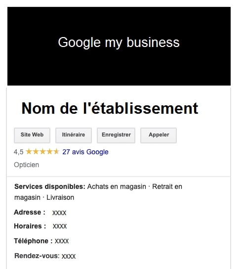243x269 pixels.
Task: Click the Rendez-vous label
Action: pyautogui.click(x=37, y=256)
